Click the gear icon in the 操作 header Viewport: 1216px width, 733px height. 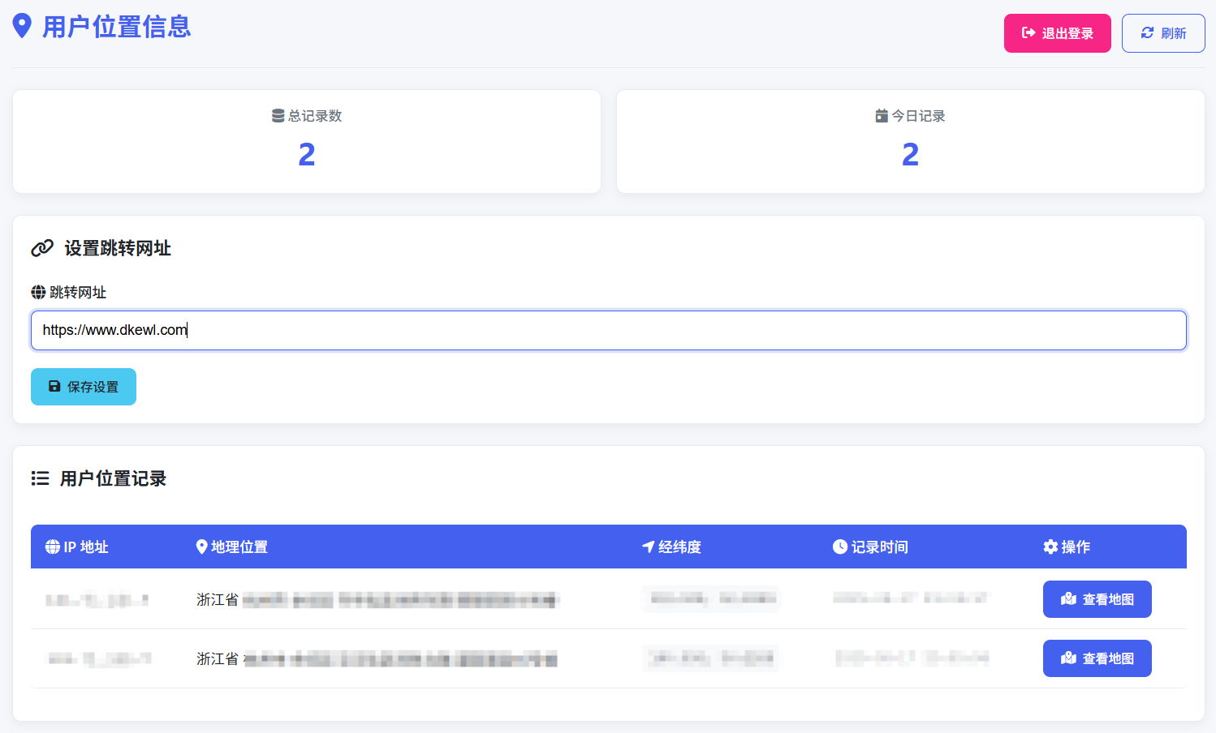pyautogui.click(x=1050, y=547)
